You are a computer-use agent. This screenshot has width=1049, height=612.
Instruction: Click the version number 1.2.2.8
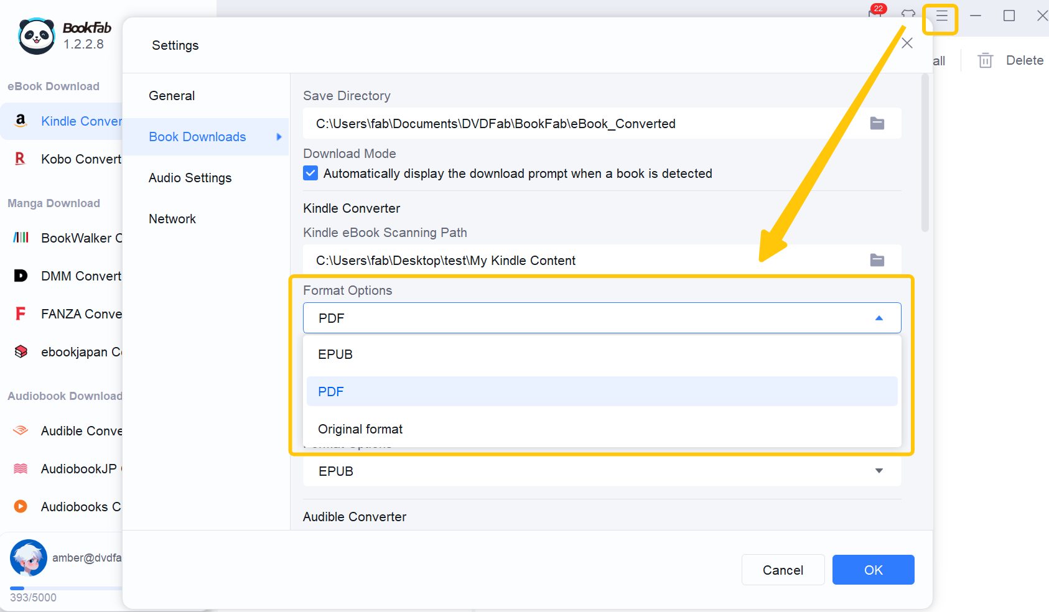[x=83, y=44]
